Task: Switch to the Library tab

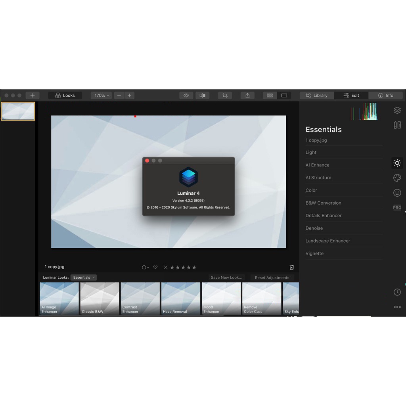Action: (x=317, y=96)
